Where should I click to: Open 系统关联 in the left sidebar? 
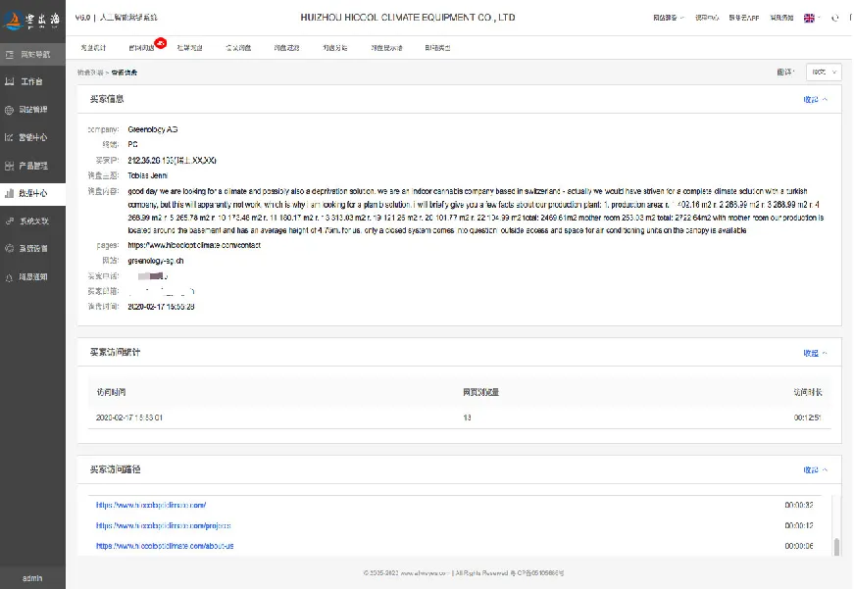pyautogui.click(x=32, y=221)
